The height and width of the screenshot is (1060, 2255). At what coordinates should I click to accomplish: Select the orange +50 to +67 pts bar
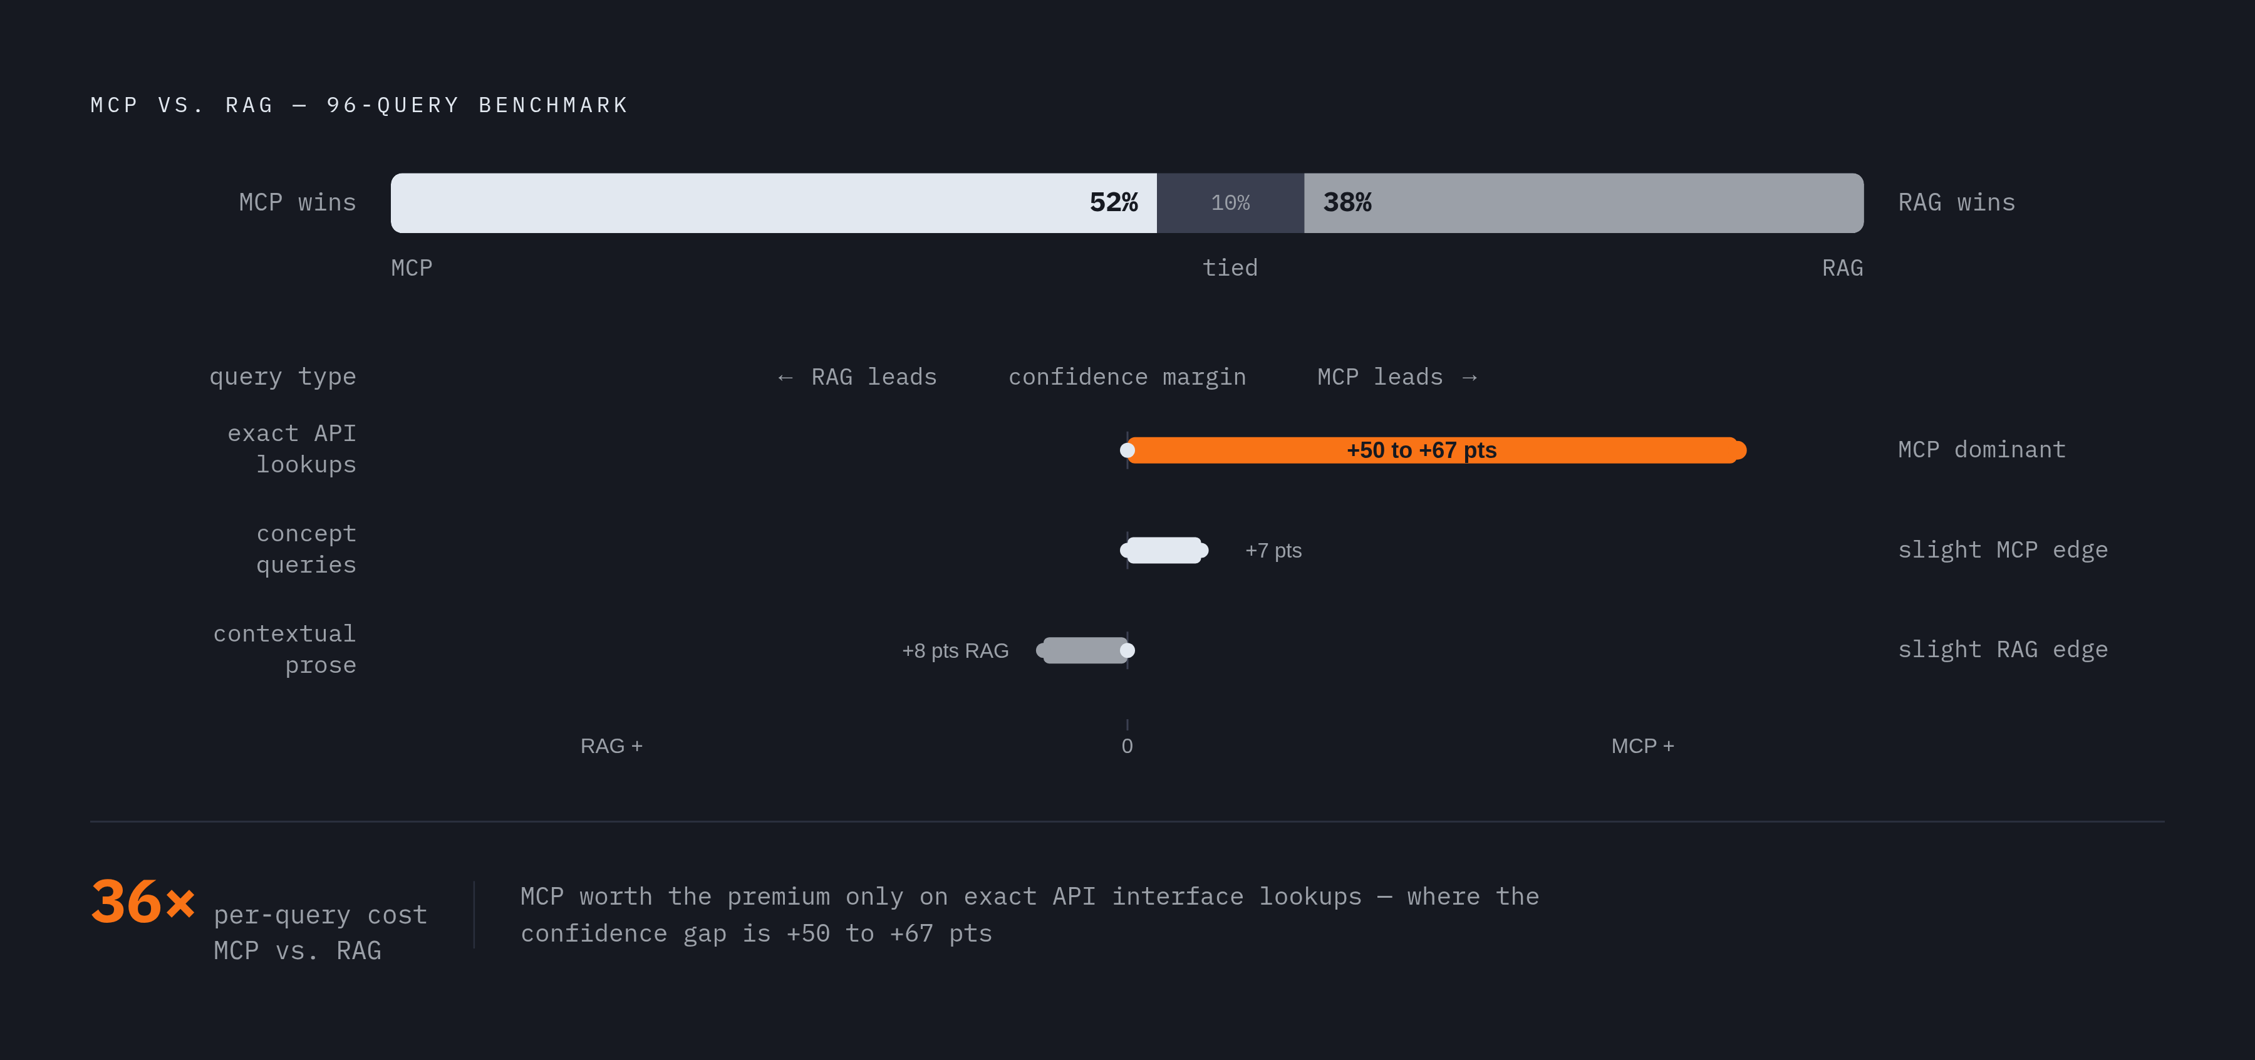point(1433,450)
